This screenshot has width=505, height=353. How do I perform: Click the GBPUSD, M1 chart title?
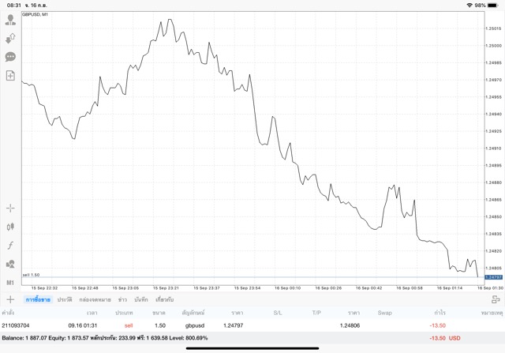[x=35, y=14]
